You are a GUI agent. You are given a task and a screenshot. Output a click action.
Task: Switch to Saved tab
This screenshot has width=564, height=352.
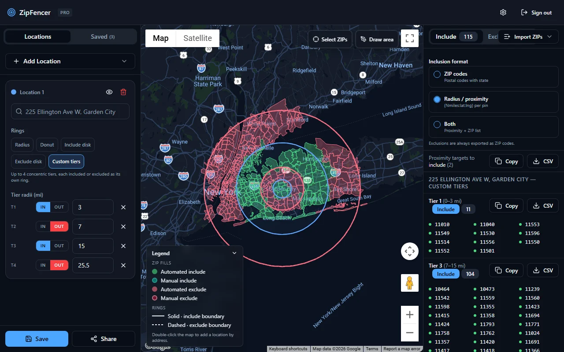[103, 37]
